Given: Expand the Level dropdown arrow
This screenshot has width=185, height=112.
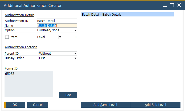Looking at the screenshot, I should (x=60, y=37).
